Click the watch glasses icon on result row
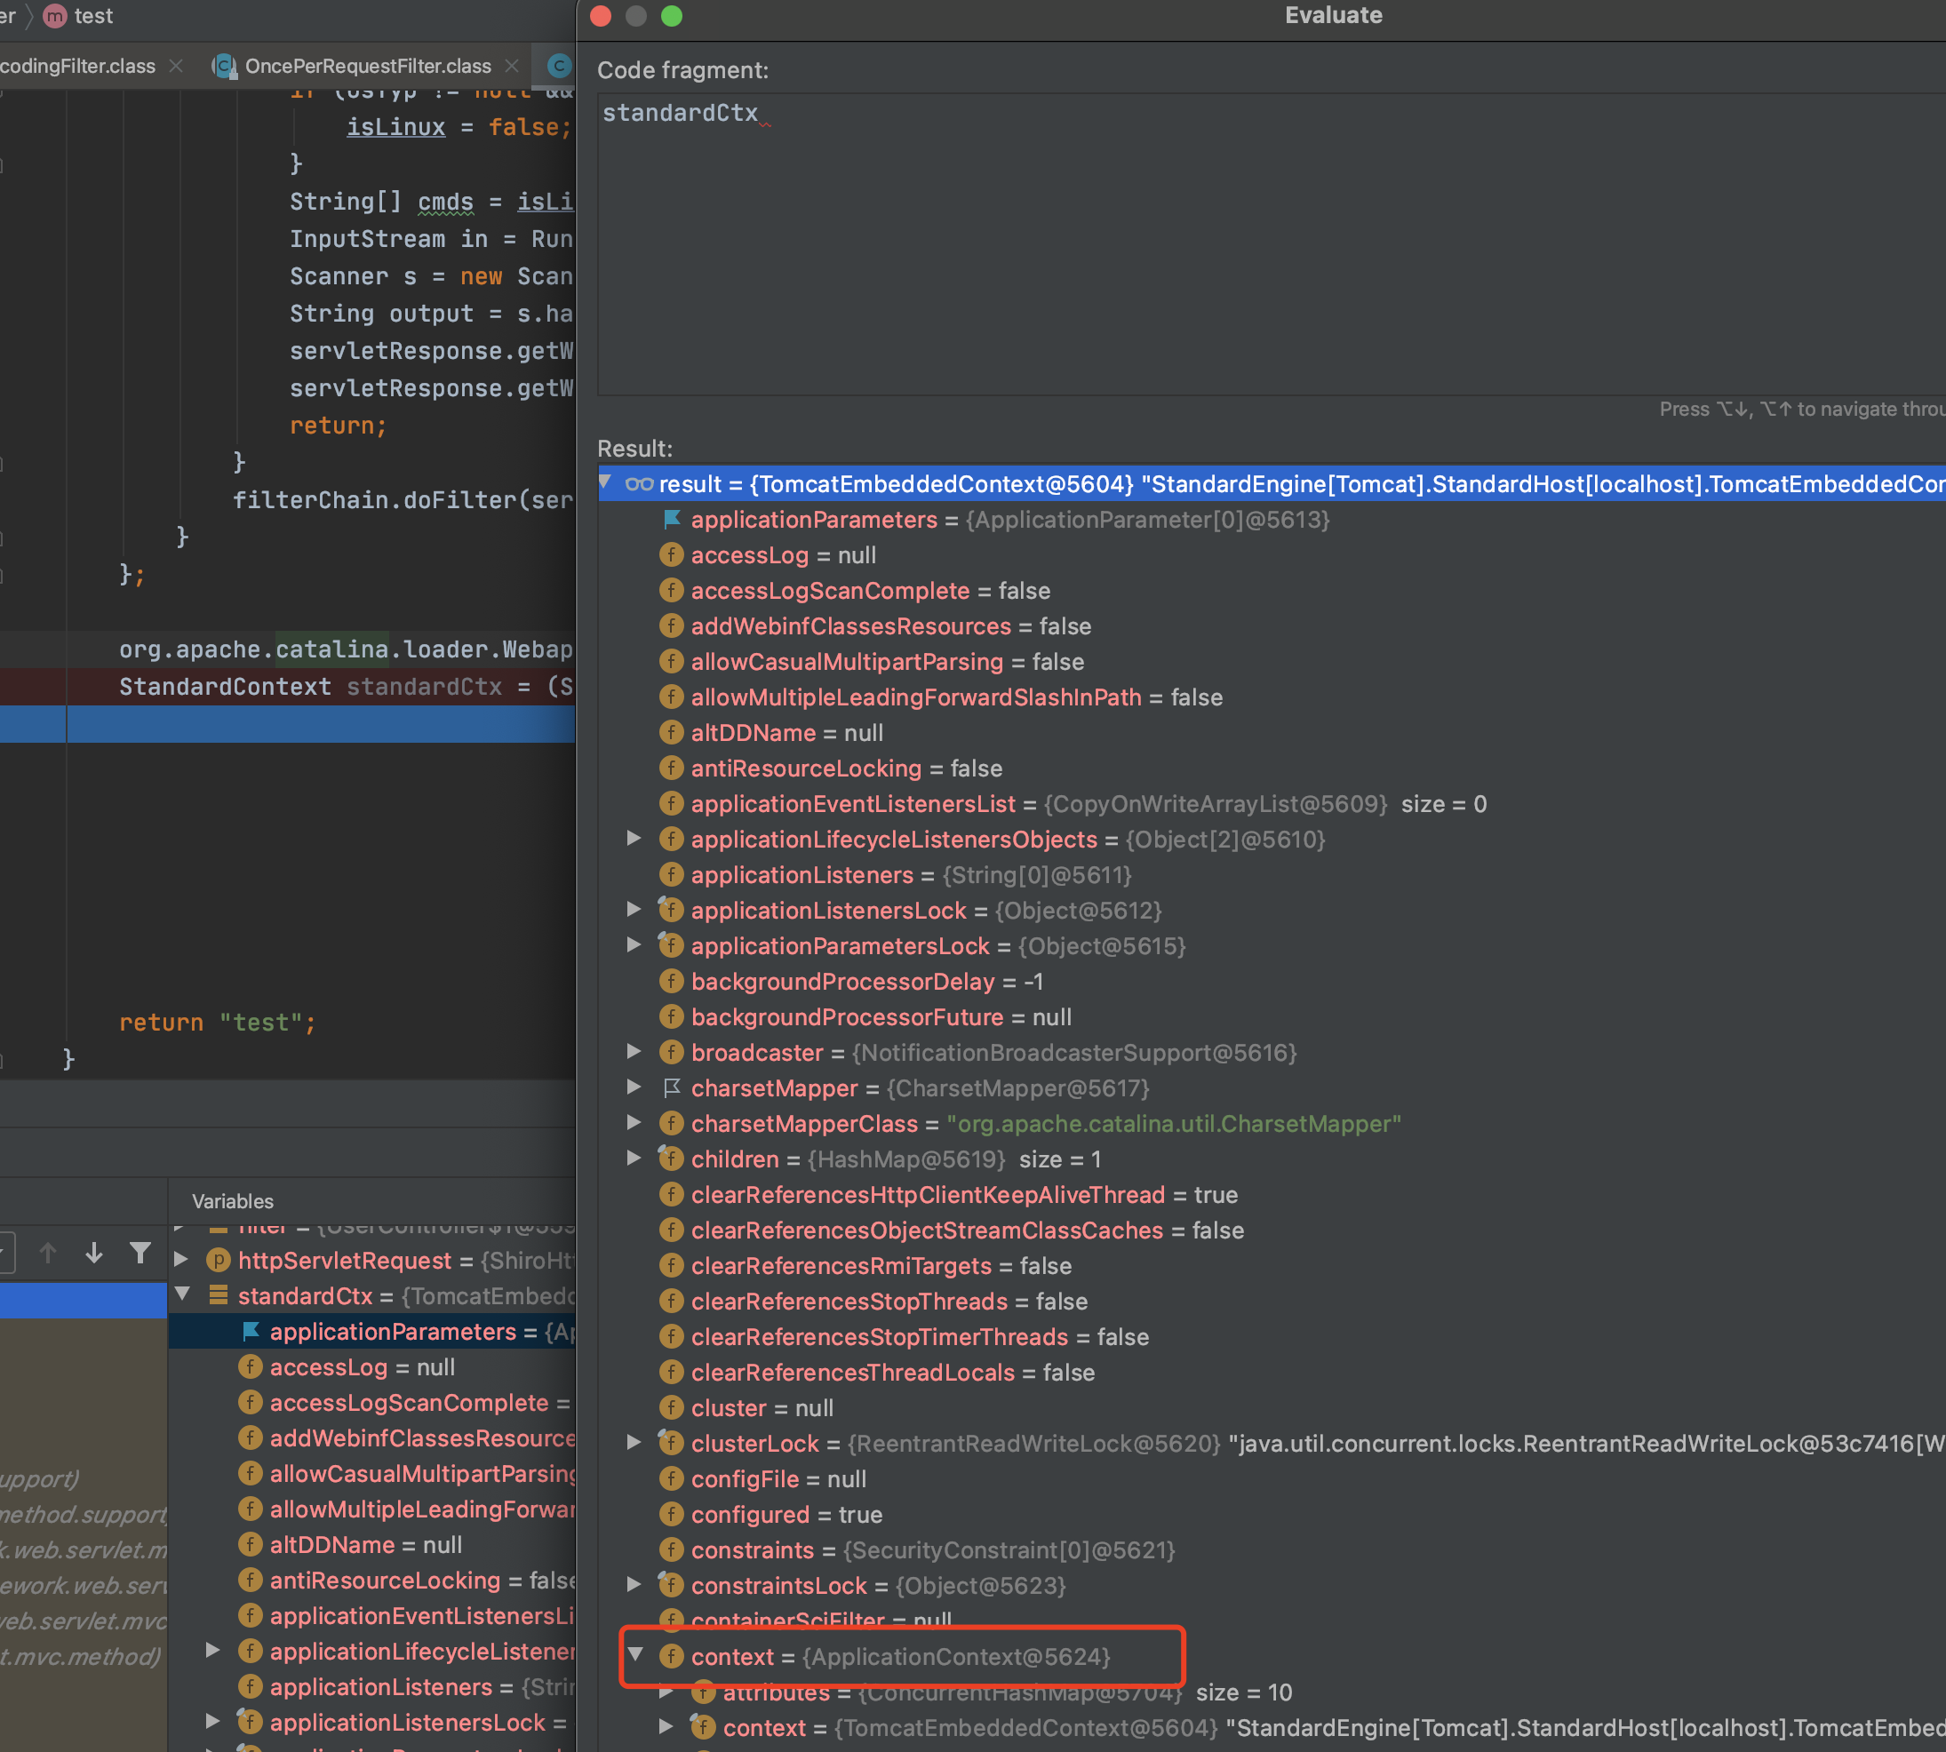The height and width of the screenshot is (1752, 1946). pyautogui.click(x=640, y=484)
